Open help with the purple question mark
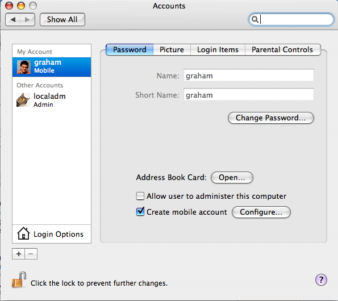This screenshot has width=338, height=301. pos(321,280)
